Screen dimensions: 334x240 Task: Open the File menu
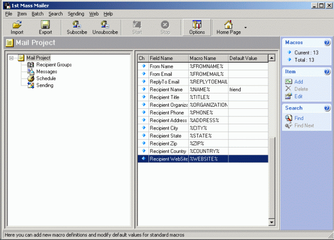(x=8, y=14)
